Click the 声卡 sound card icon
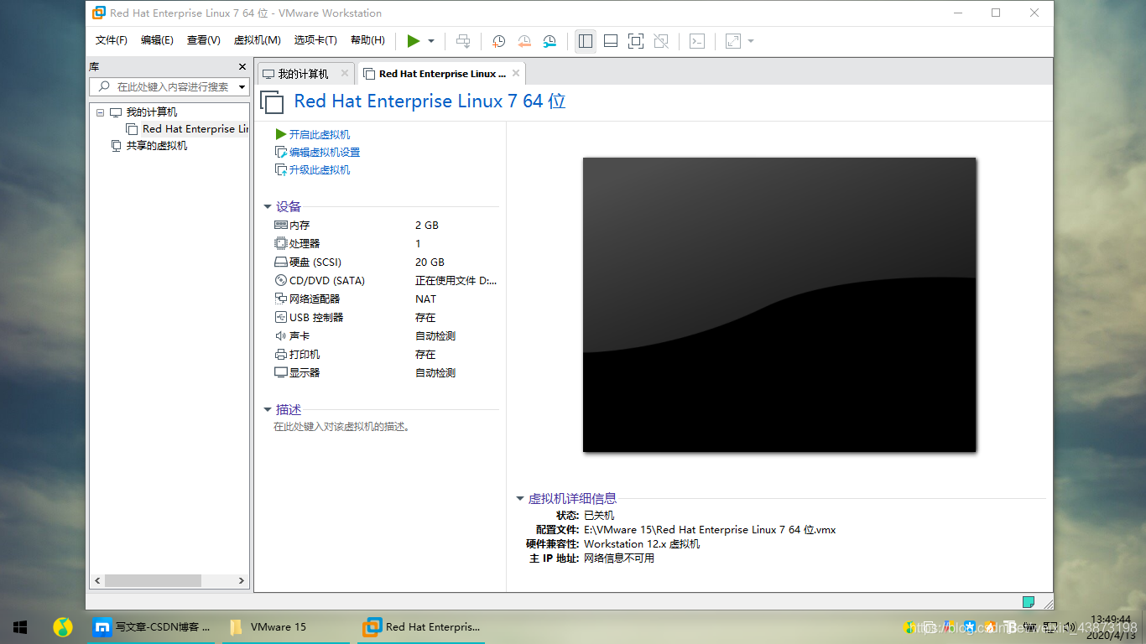 pos(281,335)
